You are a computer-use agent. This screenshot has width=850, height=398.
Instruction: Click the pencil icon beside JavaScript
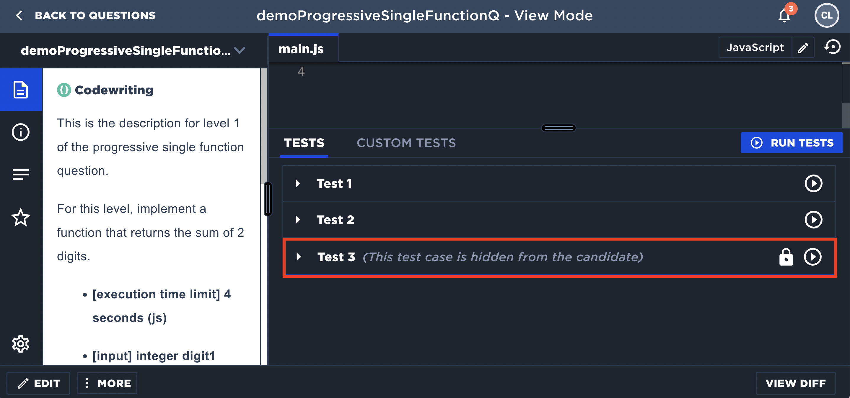803,47
